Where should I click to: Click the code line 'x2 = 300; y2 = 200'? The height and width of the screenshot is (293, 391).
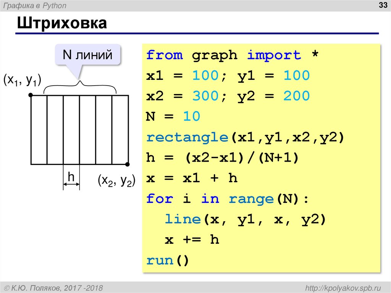(228, 96)
